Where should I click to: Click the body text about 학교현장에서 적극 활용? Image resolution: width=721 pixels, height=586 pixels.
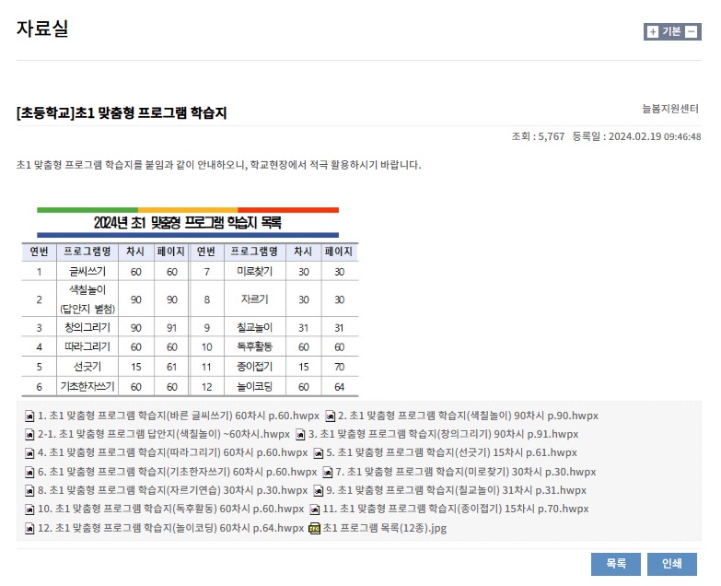(x=218, y=165)
